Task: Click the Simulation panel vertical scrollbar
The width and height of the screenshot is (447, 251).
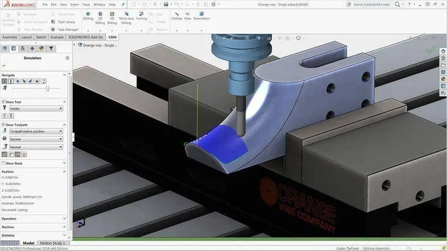Action: click(x=69, y=154)
